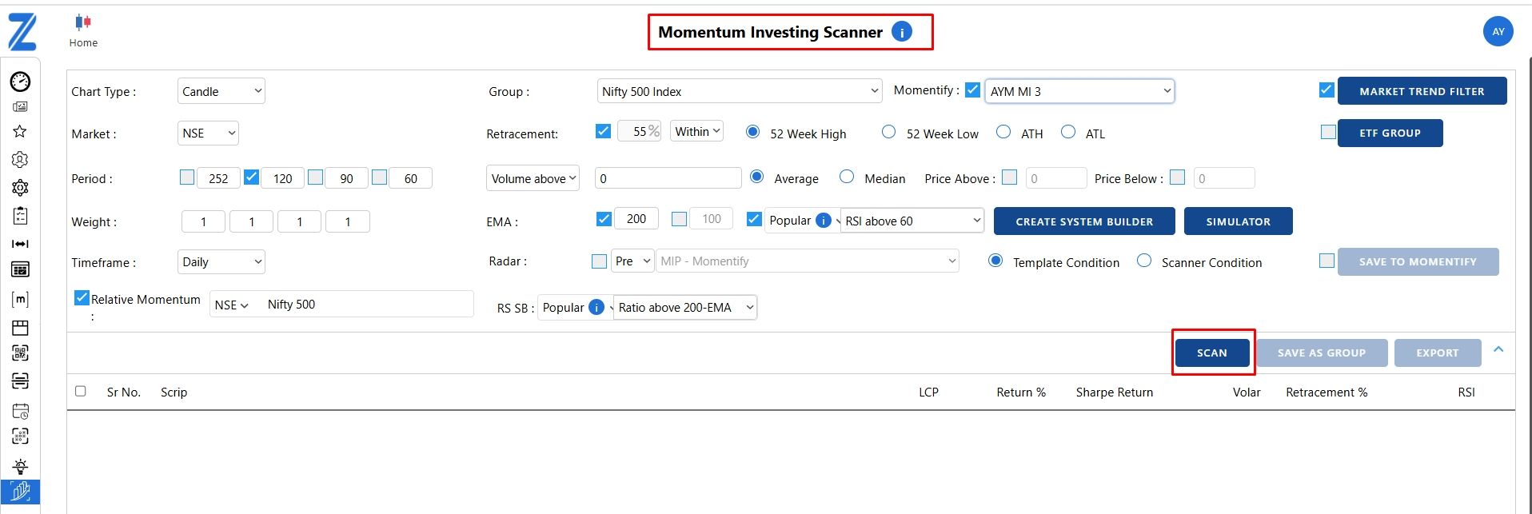This screenshot has height=514, width=1532.
Task: Open the Chart Type Candle dropdown
Action: pyautogui.click(x=221, y=91)
